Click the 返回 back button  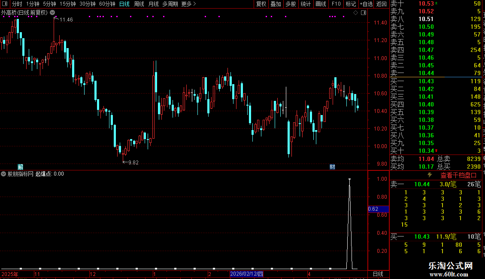pyautogui.click(x=382, y=4)
